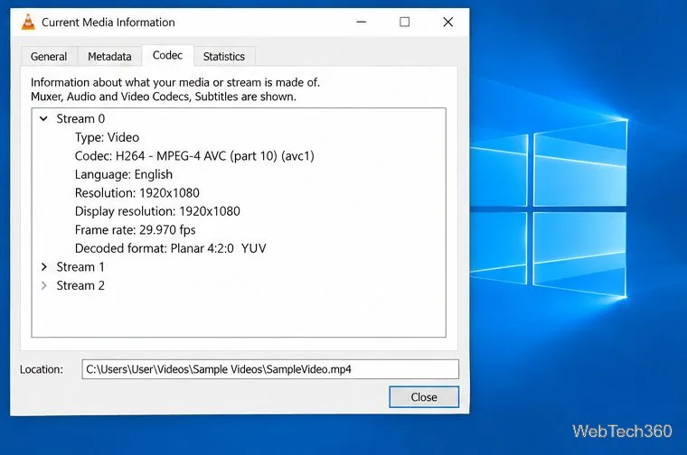The image size is (687, 455).
Task: Select the 'Resolution: 1920x1080' row
Action: 137,193
